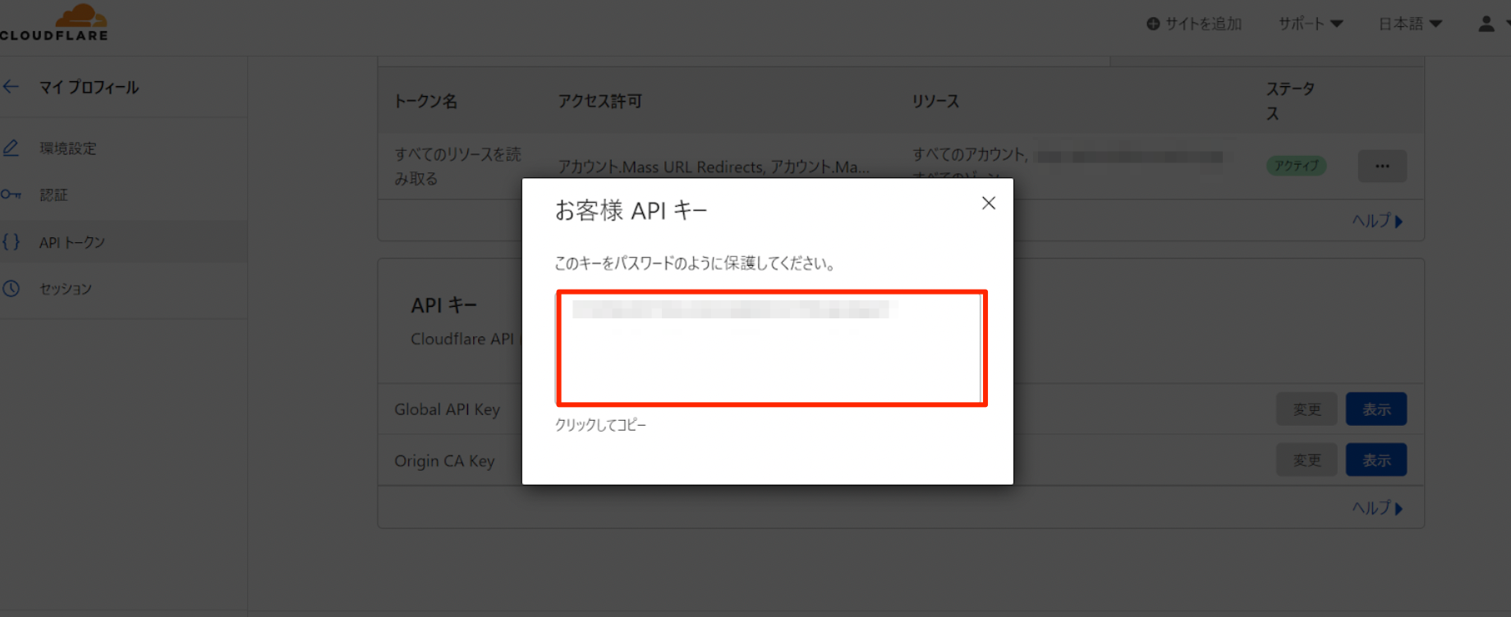Screen dimensions: 1511x617
Task: Click the back arrow beside マイ プロフィール
Action: tap(11, 87)
